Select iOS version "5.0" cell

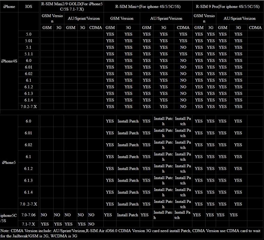[29, 34]
